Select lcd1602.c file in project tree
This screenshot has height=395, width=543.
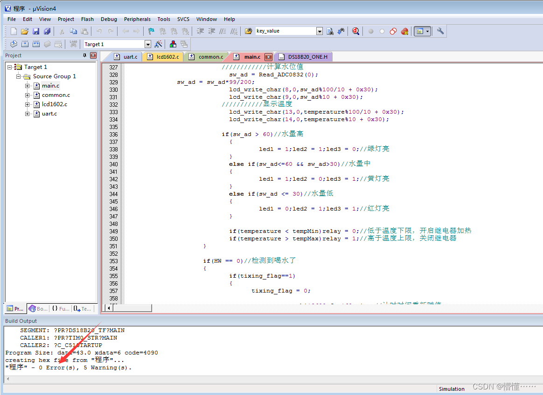(55, 104)
